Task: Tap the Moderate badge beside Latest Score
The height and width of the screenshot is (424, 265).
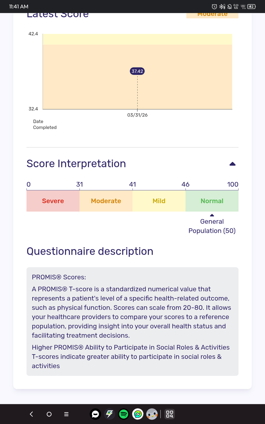Action: (x=212, y=15)
